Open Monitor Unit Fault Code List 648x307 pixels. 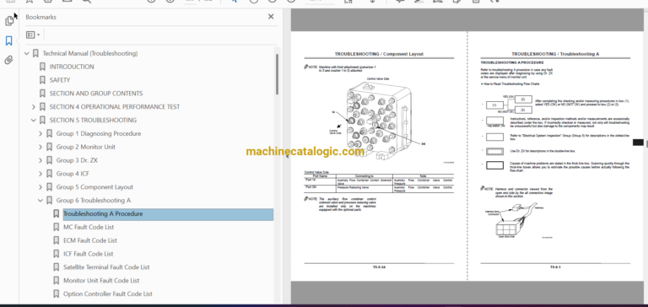(x=101, y=281)
